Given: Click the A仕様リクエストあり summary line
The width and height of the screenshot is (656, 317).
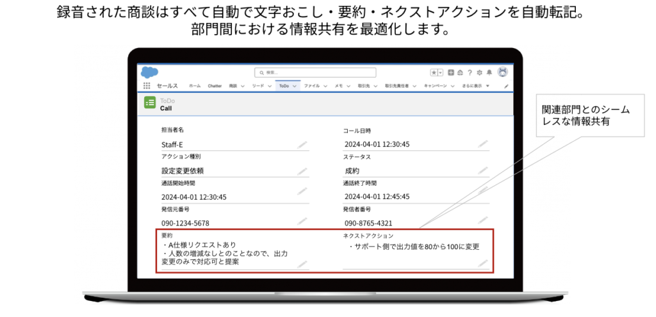Looking at the screenshot, I should pos(199,245).
